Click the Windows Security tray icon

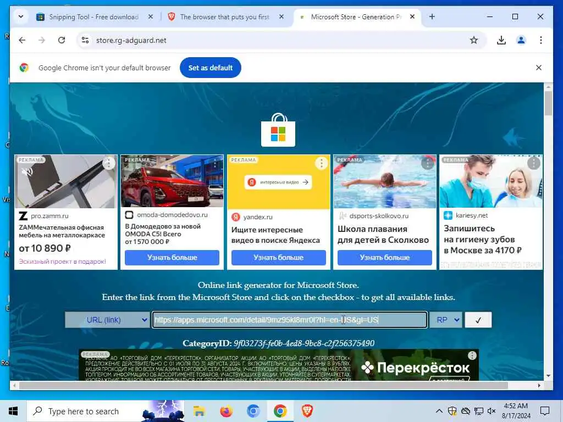point(452,411)
